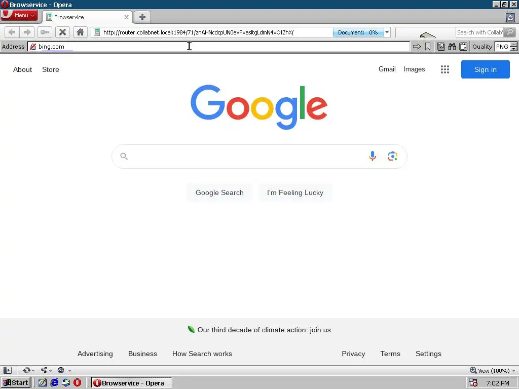Click the Opera Turbo status icon
Viewport: 519px width, 389px height.
click(x=61, y=370)
